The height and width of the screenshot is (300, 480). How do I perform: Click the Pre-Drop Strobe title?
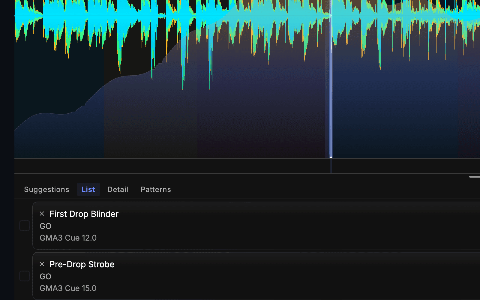coord(82,264)
